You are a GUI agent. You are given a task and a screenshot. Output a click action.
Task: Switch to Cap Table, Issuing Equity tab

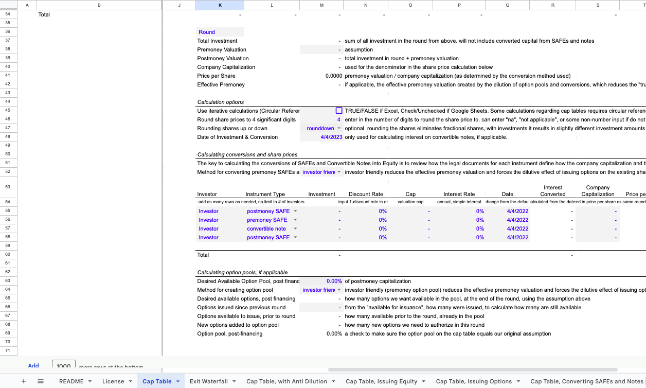(381, 381)
